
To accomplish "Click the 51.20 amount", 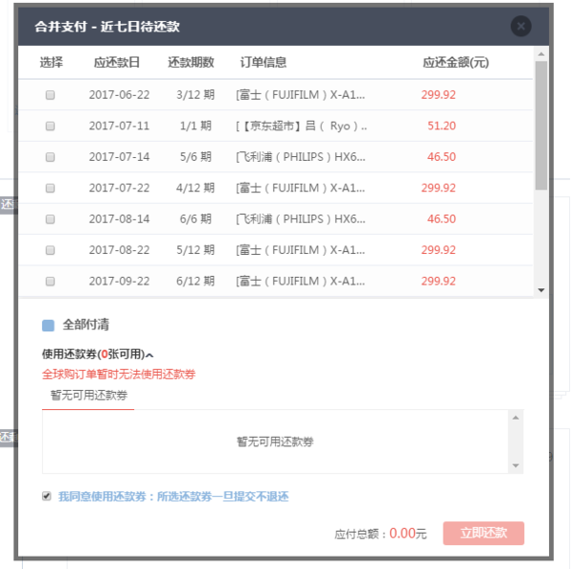I will click(442, 126).
